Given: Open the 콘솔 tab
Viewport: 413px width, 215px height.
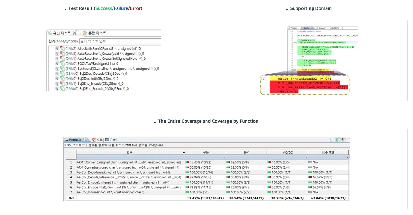Looking at the screenshot, I should [x=110, y=140].
